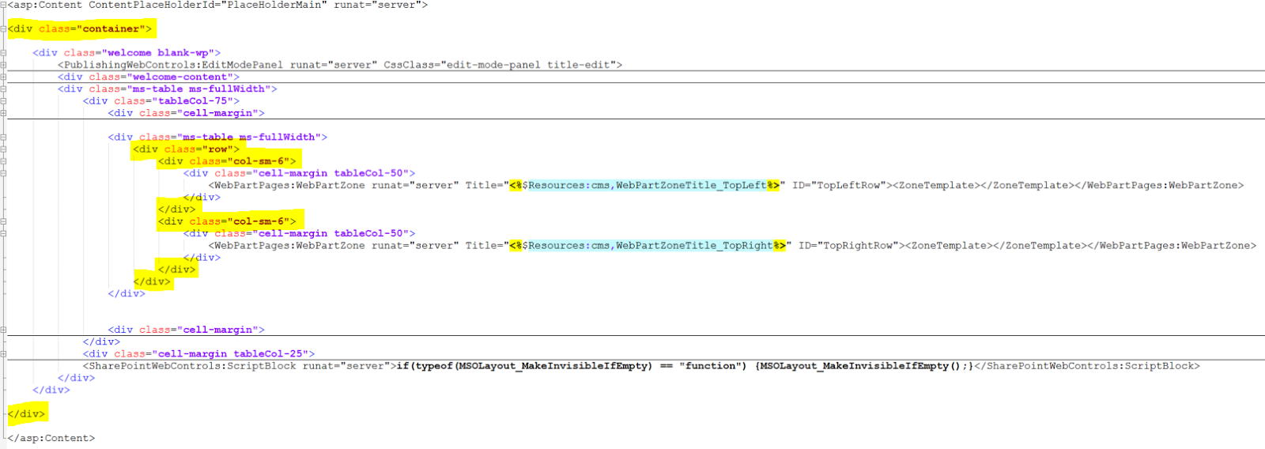The image size is (1265, 449).
Task: Expand the collapsed cell-margin tableCol-25 div
Action: click(x=3, y=354)
